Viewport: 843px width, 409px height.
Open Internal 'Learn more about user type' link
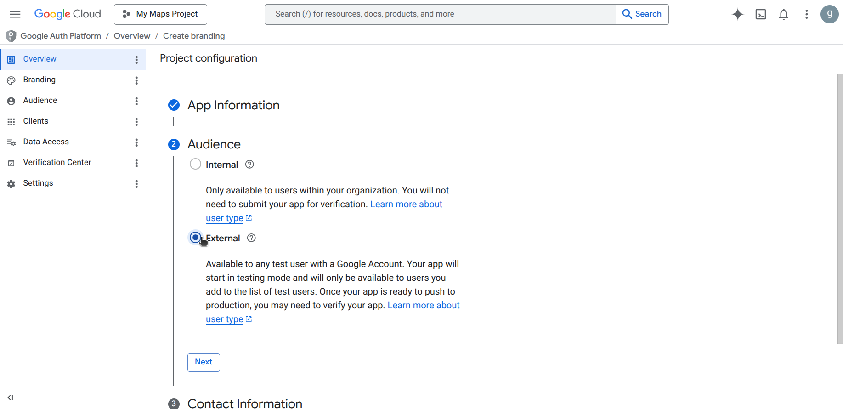click(406, 204)
